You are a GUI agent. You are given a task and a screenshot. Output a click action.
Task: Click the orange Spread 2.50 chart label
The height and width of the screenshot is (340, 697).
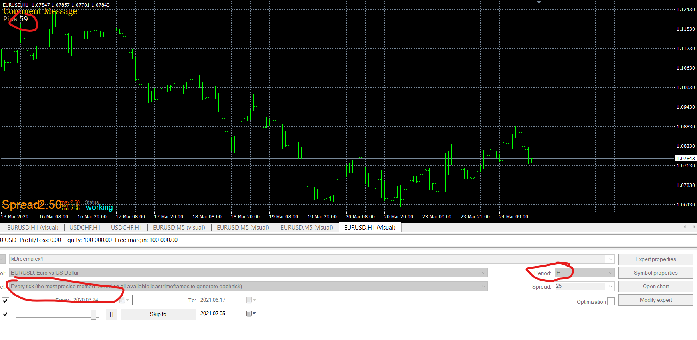[32, 205]
